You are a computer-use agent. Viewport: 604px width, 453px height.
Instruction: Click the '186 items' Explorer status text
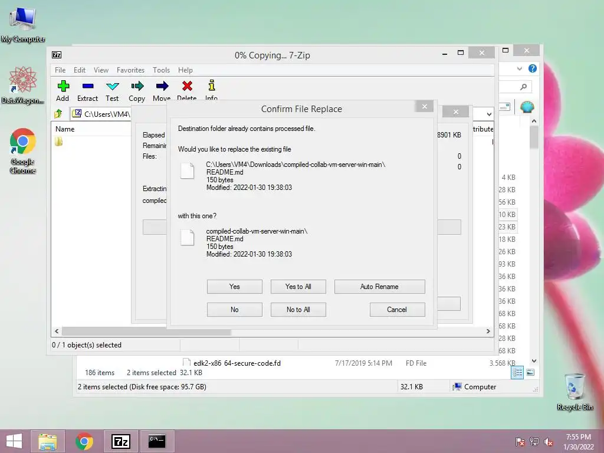pos(100,373)
